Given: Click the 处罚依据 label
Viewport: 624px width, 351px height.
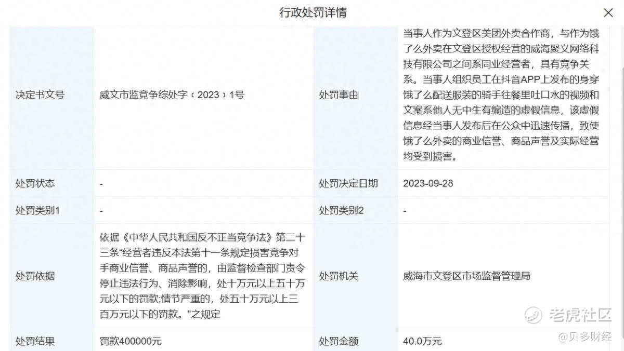Looking at the screenshot, I should tap(35, 276).
